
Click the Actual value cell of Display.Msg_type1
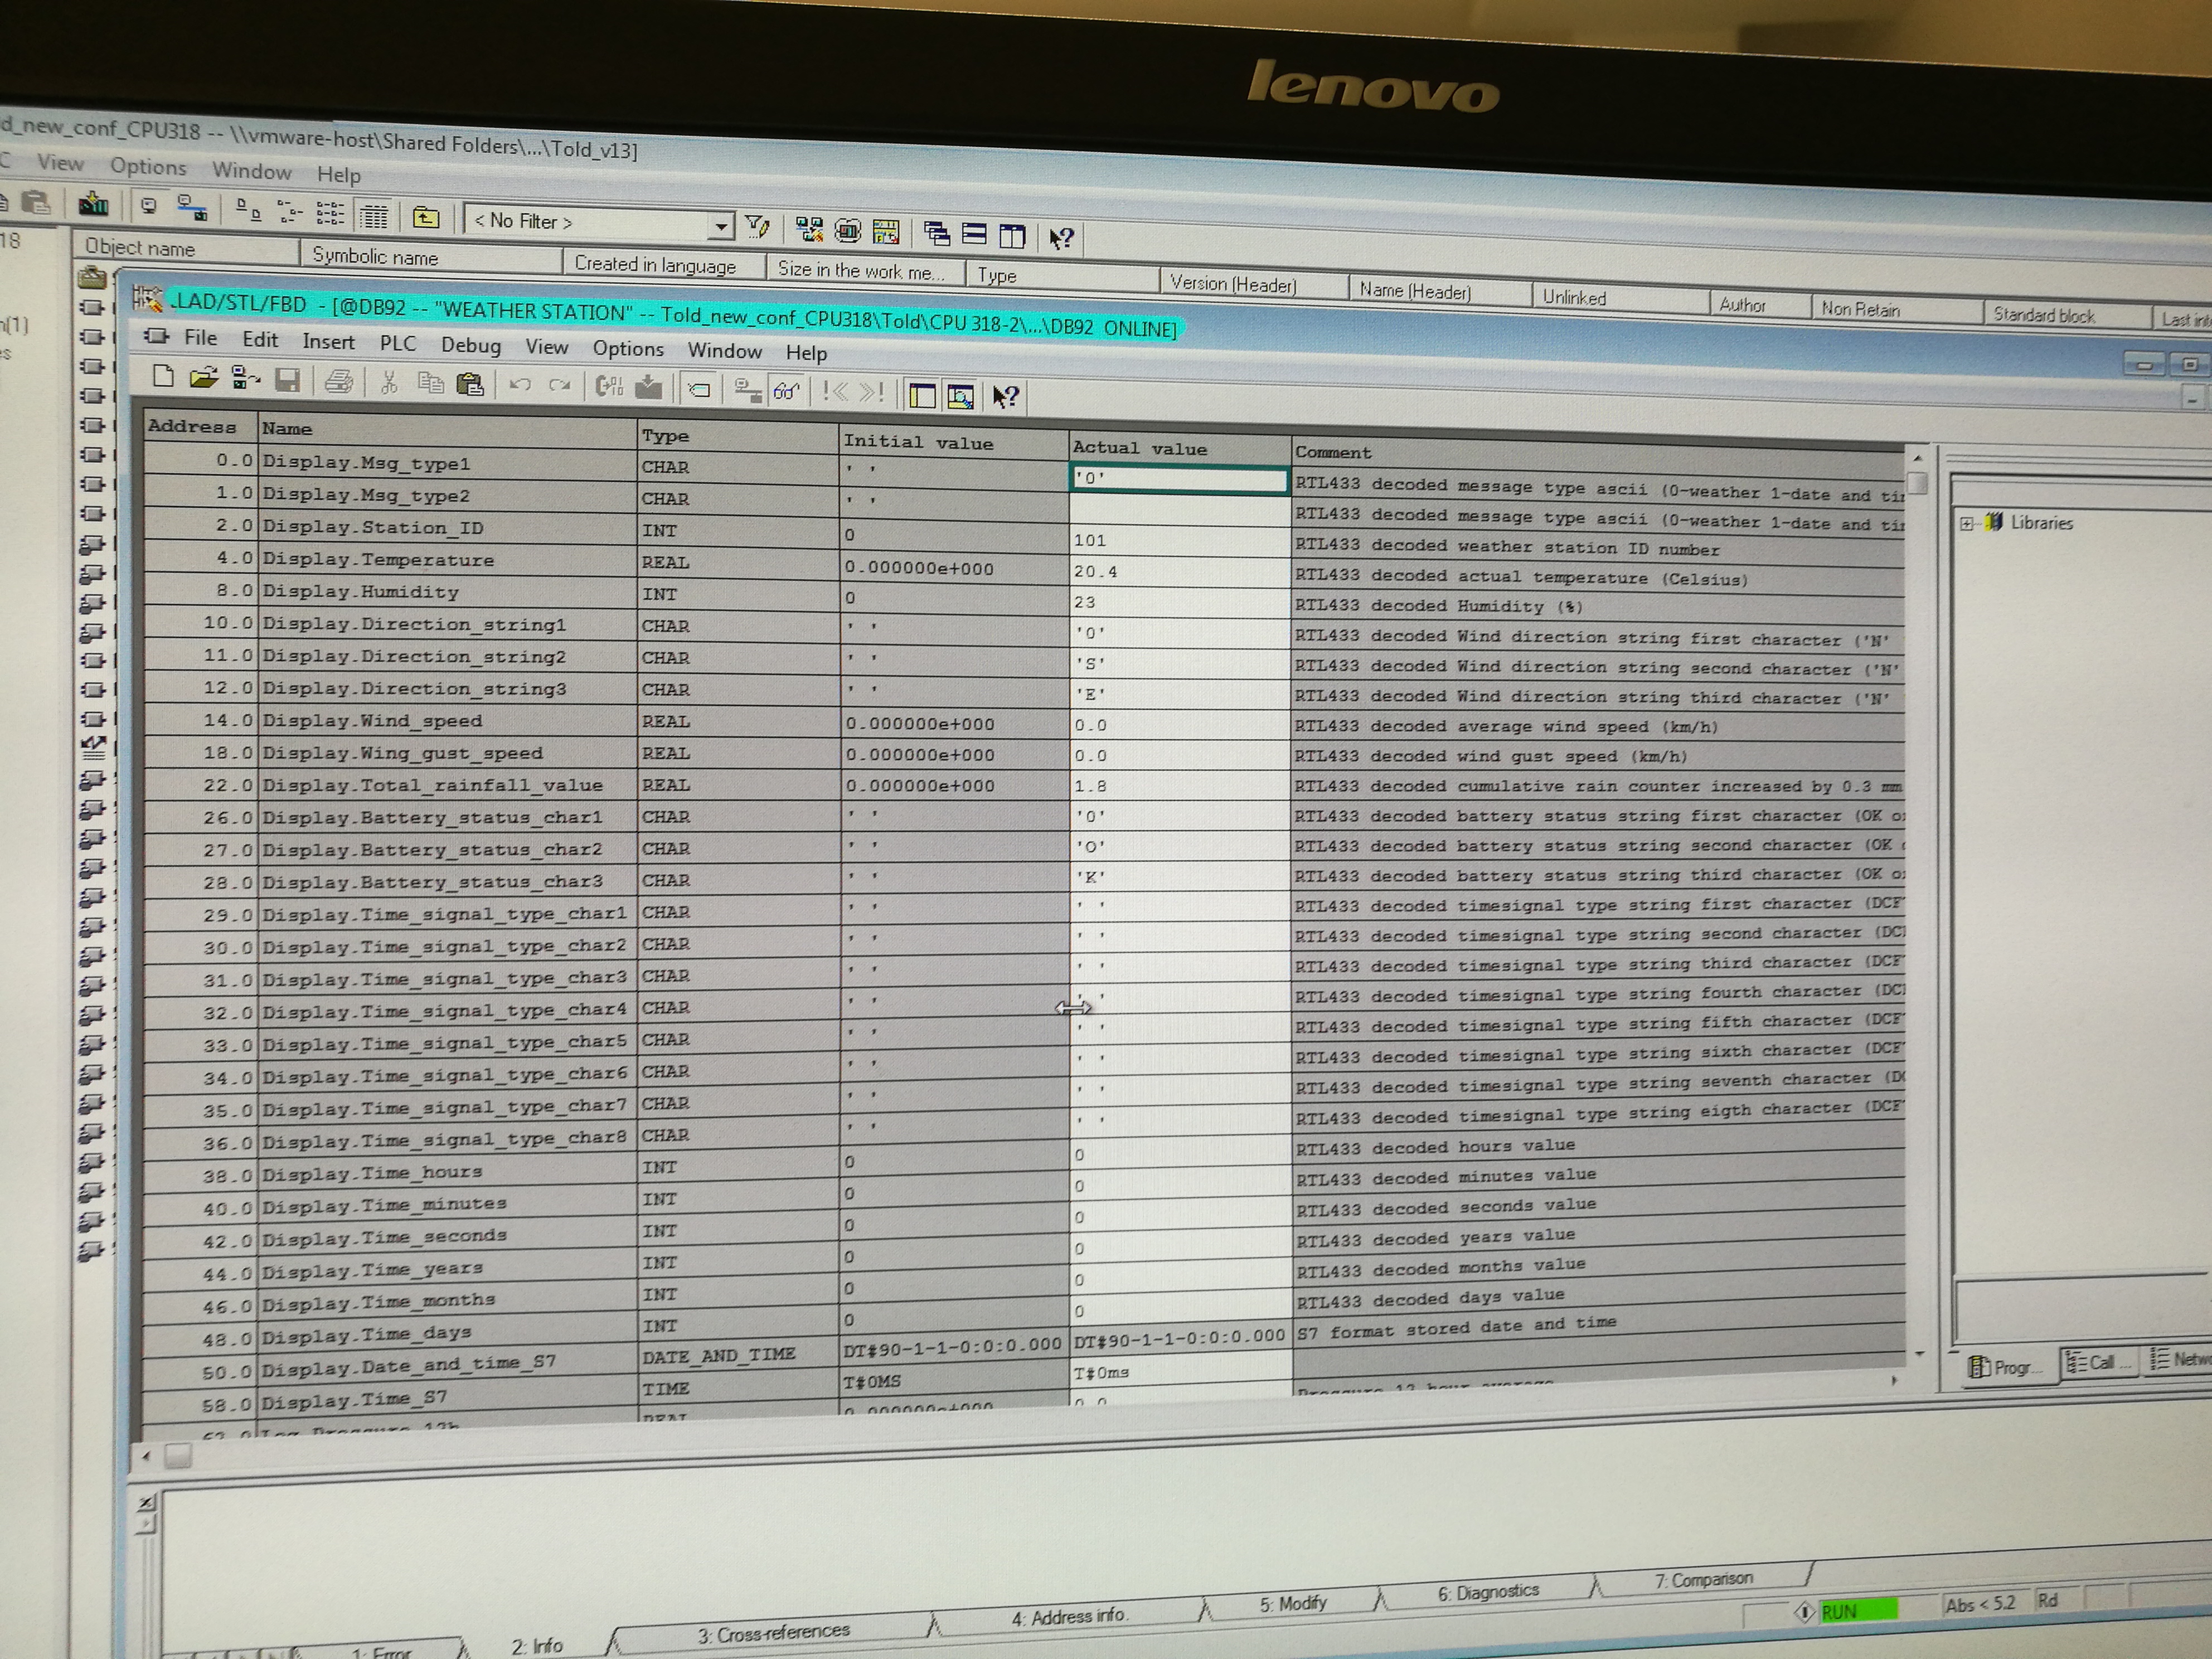[x=1179, y=479]
